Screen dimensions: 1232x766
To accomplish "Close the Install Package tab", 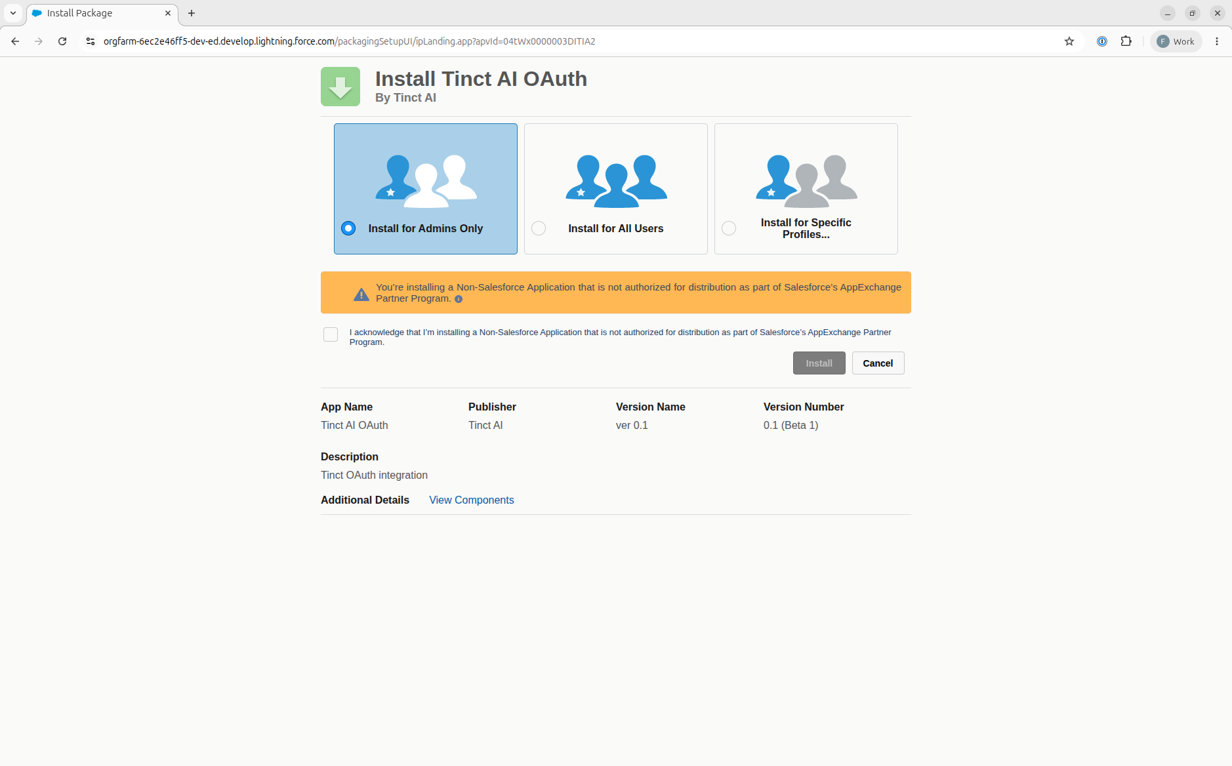I will (x=168, y=13).
